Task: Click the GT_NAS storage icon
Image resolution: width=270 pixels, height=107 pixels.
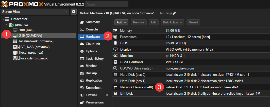Action: [16, 47]
